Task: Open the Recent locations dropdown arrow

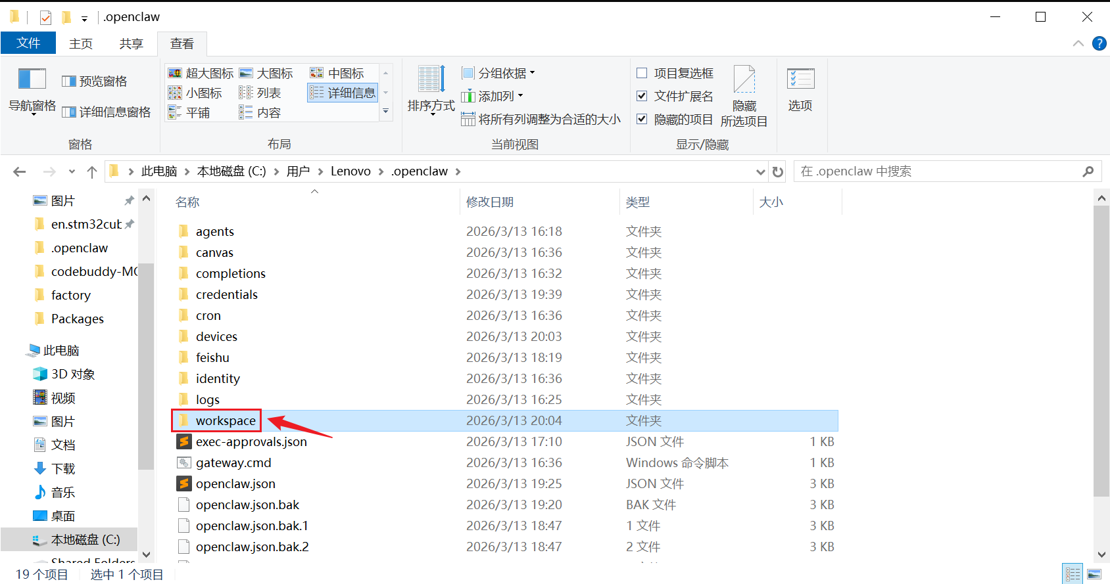Action: pos(72,171)
